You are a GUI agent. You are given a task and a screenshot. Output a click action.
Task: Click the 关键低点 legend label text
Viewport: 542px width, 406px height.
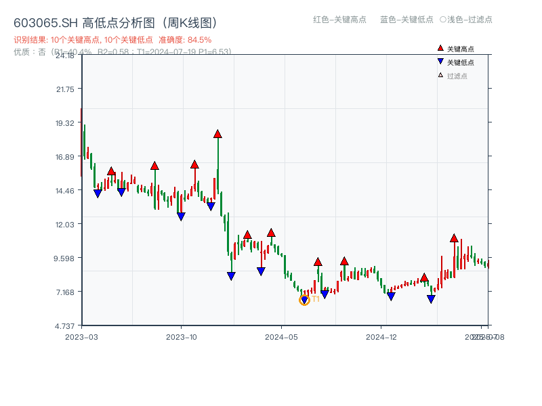point(461,62)
